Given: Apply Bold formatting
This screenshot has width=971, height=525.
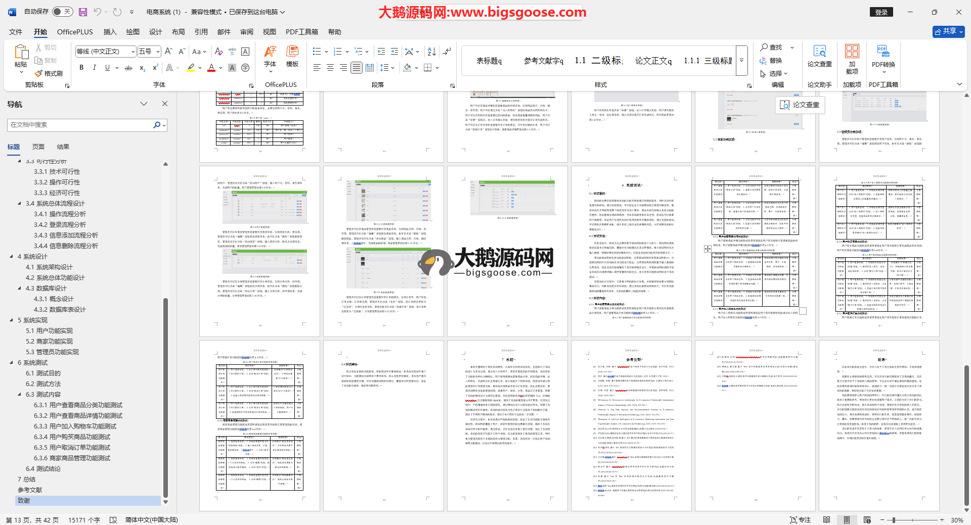Looking at the screenshot, I should [81, 68].
